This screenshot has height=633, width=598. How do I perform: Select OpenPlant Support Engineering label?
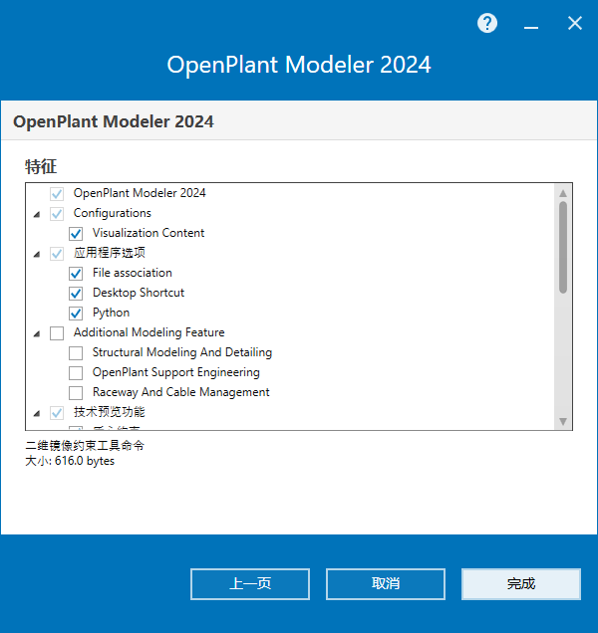coord(175,372)
